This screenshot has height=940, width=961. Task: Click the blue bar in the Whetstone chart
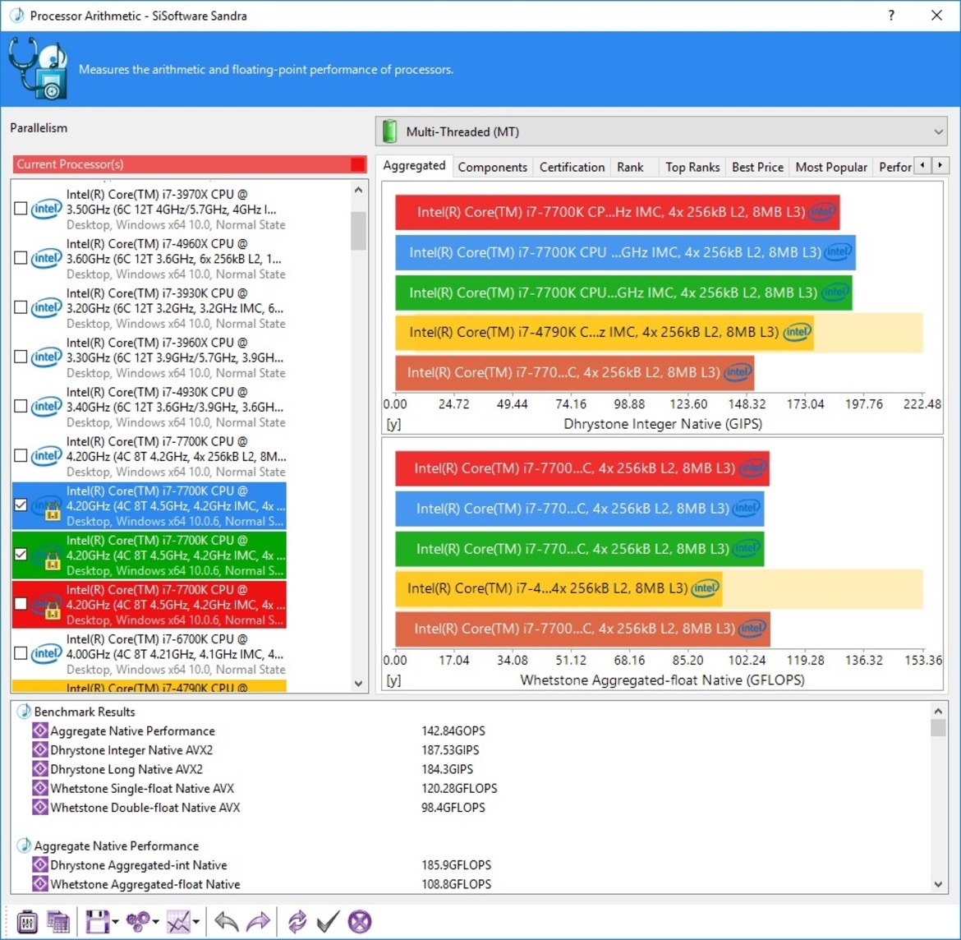tap(579, 509)
